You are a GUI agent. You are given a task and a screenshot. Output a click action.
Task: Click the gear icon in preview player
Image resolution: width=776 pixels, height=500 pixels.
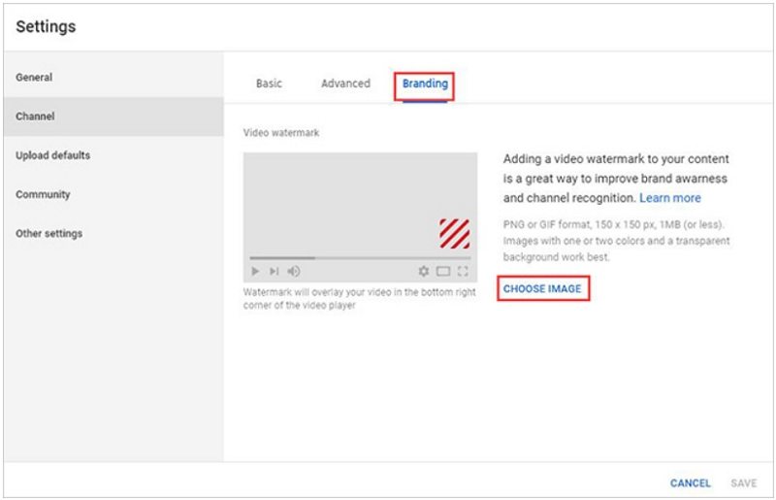click(x=423, y=272)
